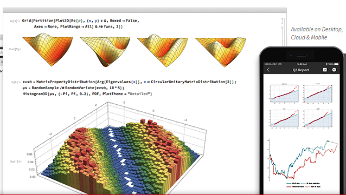
Task: Click the Histogram3D input code line
Action: (87, 94)
